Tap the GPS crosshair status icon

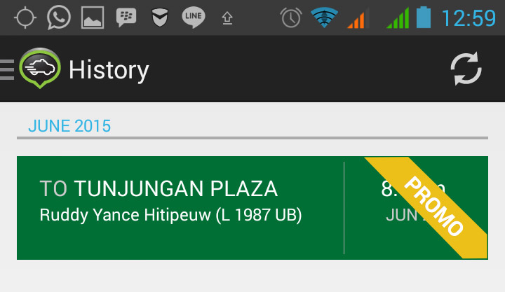[25, 18]
